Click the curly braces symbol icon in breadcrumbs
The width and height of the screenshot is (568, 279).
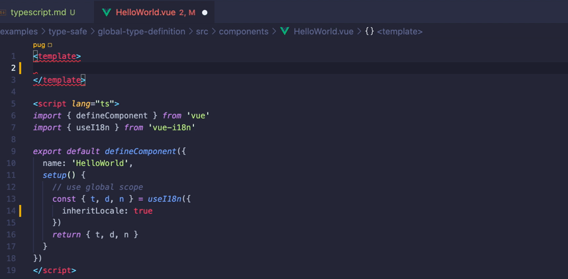tap(369, 31)
